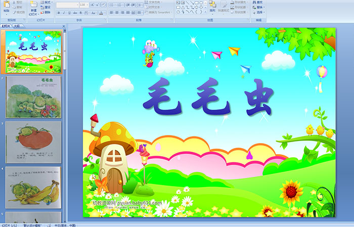Viewport: 354px width, 227px height.
Task: Click the Cut (剪切) scissors icon
Action: 14,2
